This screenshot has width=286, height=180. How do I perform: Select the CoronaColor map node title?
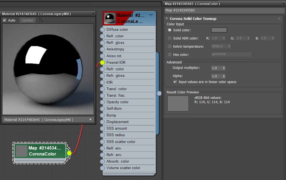click(45, 151)
